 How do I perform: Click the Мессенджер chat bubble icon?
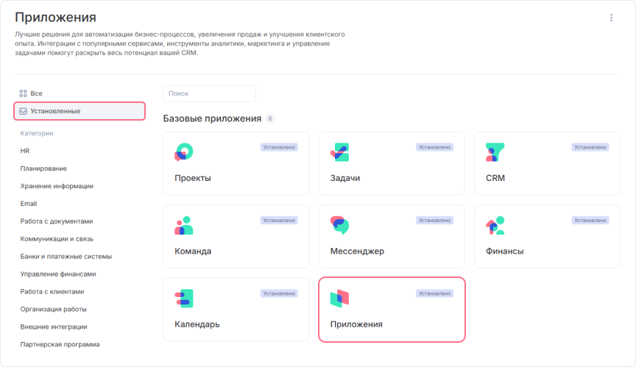tap(339, 225)
